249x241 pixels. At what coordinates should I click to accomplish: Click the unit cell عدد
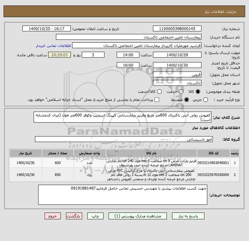coord(90,163)
